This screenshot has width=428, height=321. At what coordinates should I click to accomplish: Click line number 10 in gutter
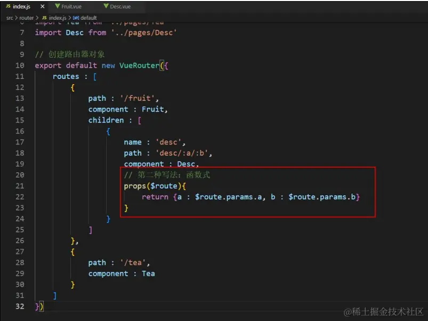[20, 66]
